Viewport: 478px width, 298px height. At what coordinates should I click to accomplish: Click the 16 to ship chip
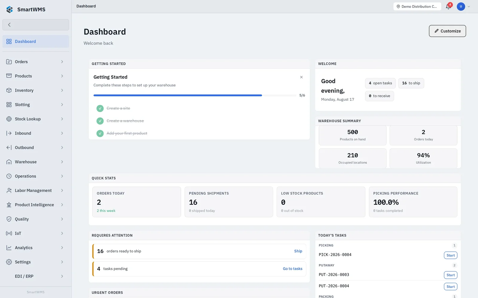411,83
